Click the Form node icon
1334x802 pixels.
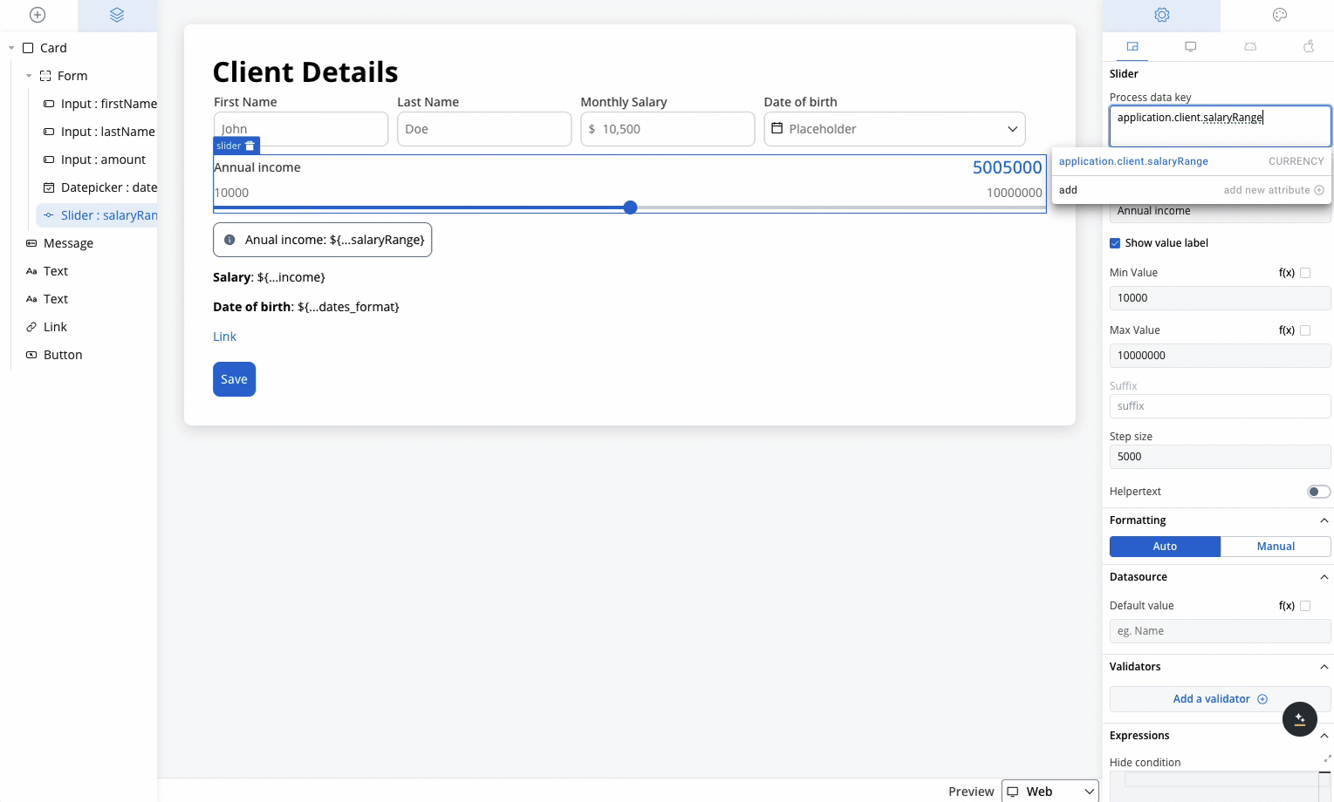[45, 76]
